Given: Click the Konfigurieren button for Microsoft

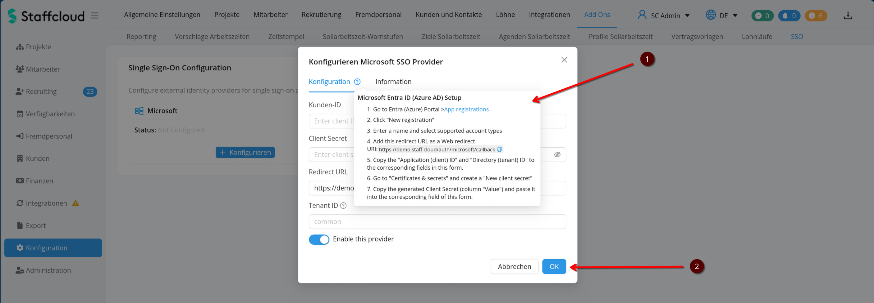Looking at the screenshot, I should coord(245,152).
